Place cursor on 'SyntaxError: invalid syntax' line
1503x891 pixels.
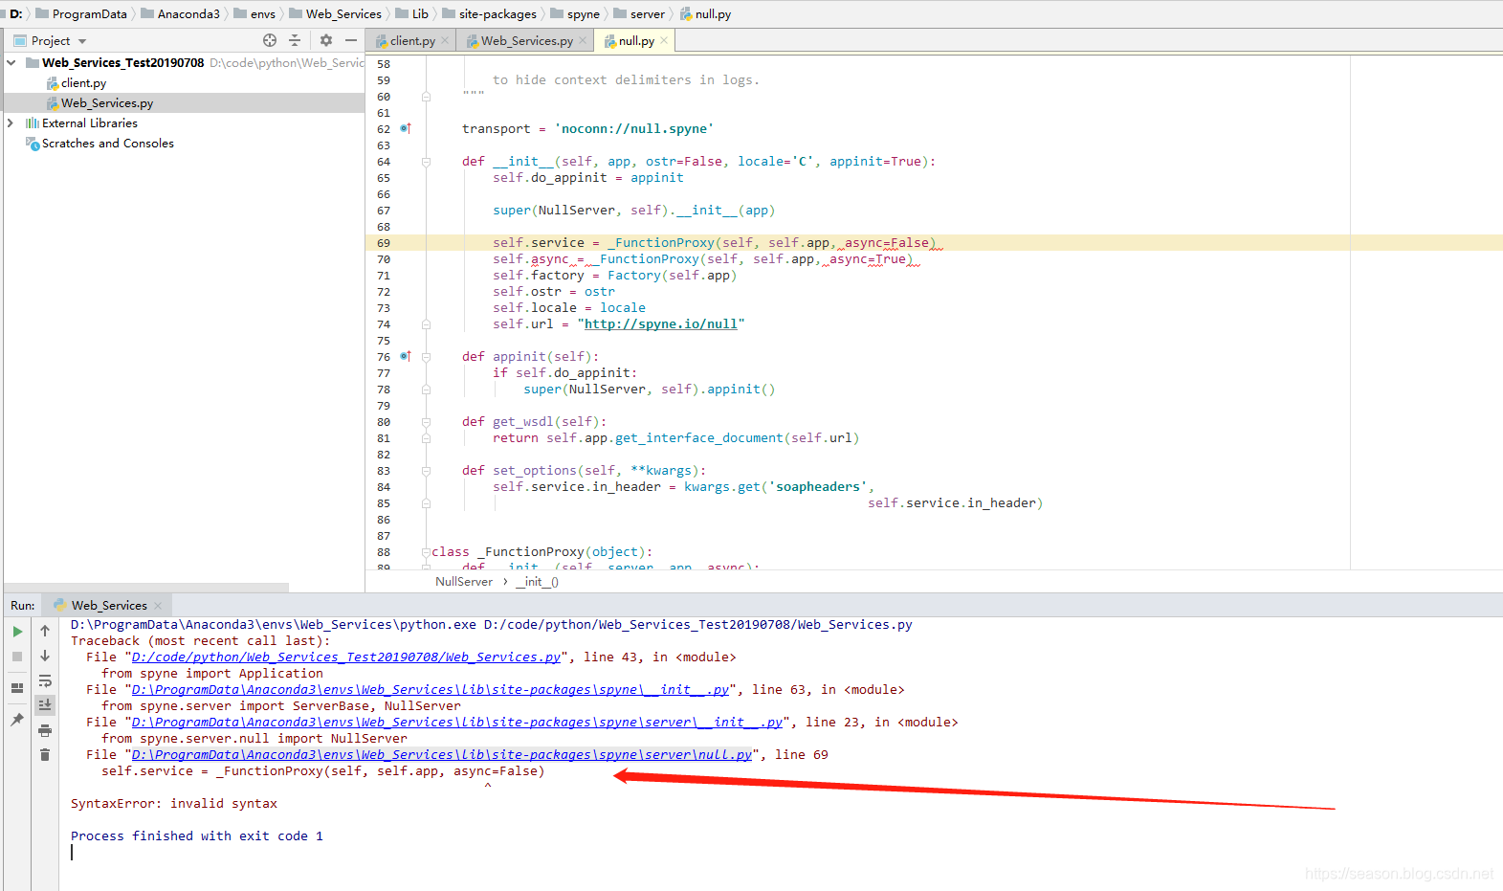click(x=174, y=804)
